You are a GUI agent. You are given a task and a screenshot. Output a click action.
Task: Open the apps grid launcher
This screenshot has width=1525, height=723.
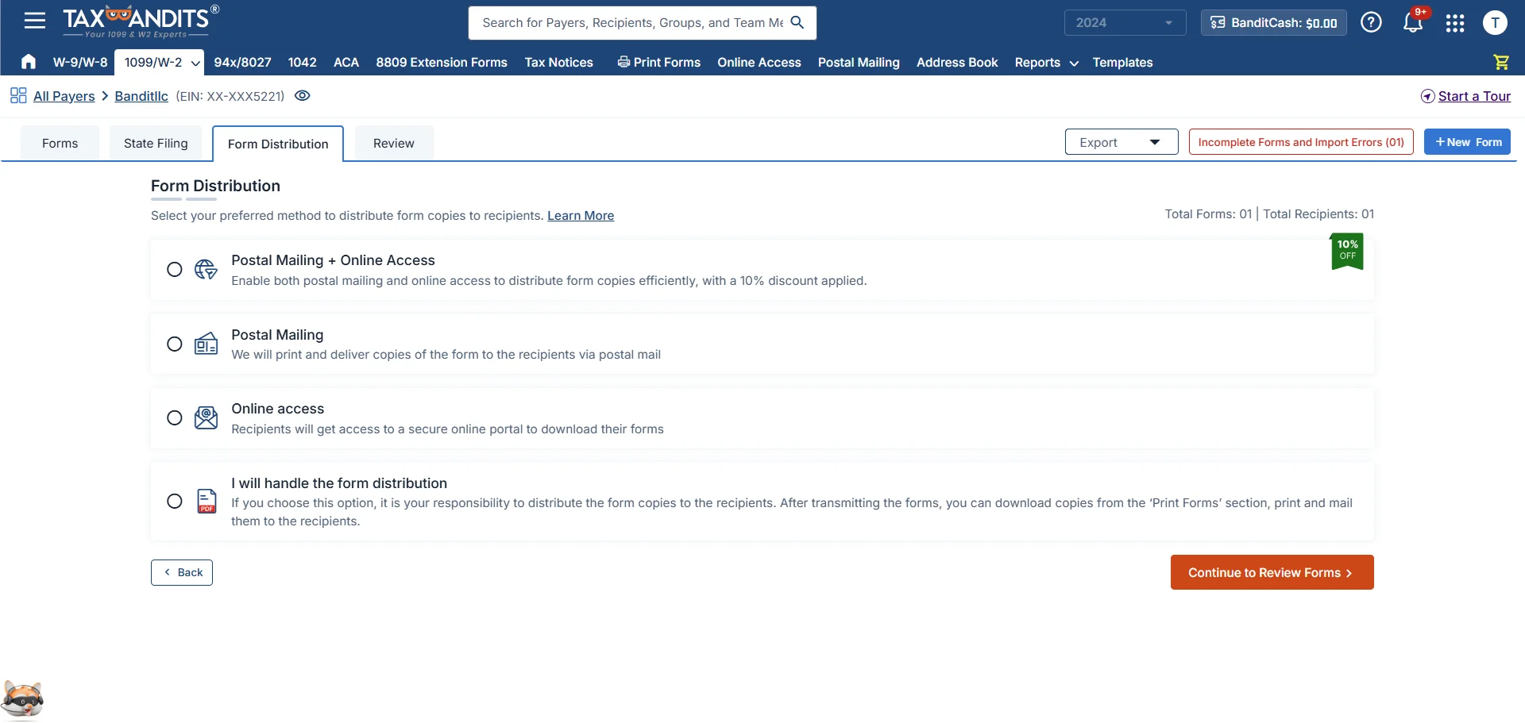[1455, 23]
